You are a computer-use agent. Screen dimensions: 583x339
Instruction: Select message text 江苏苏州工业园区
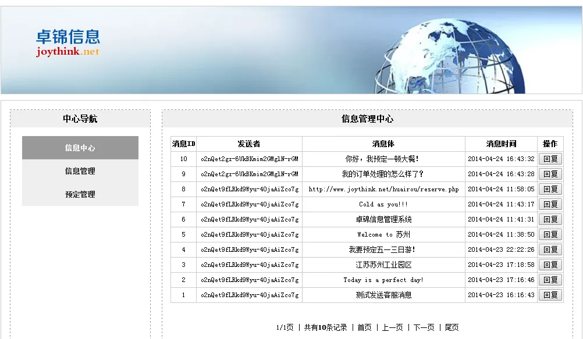click(x=383, y=265)
